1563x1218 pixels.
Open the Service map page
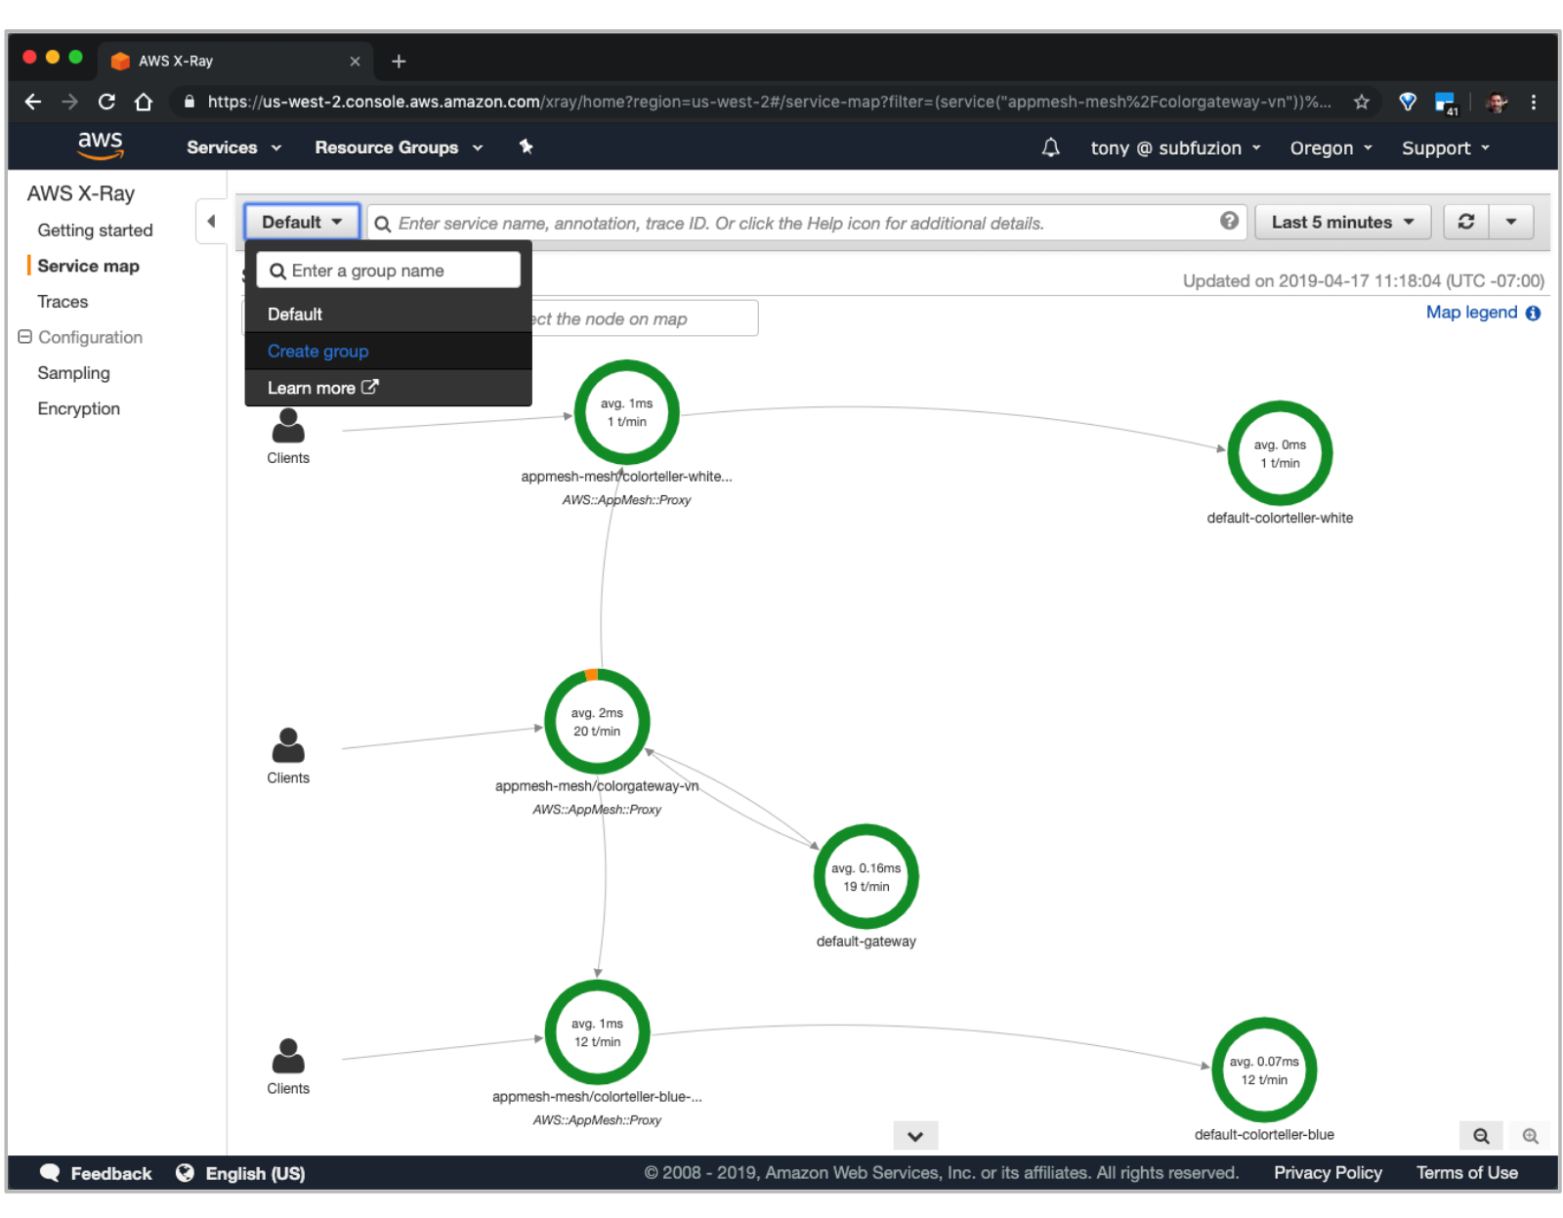click(x=88, y=267)
